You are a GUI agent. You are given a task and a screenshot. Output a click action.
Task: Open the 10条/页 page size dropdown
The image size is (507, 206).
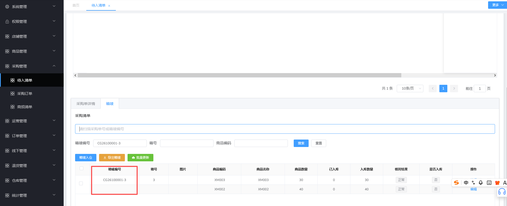(410, 89)
